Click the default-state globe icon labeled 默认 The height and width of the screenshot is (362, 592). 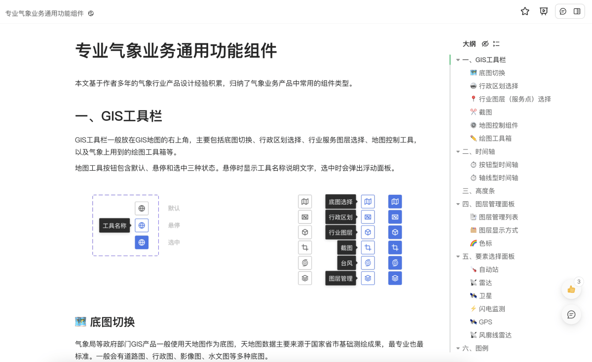pyautogui.click(x=142, y=208)
